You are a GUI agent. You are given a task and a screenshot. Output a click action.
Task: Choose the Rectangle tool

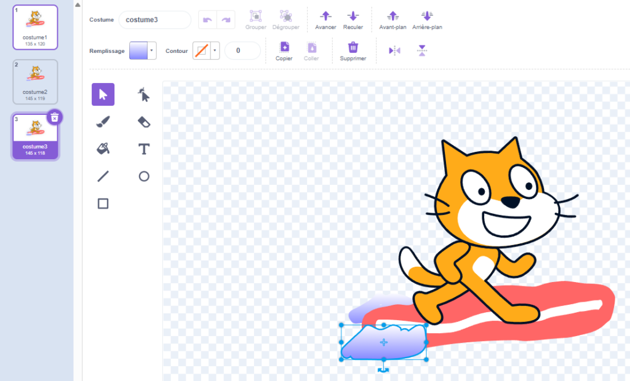point(103,203)
